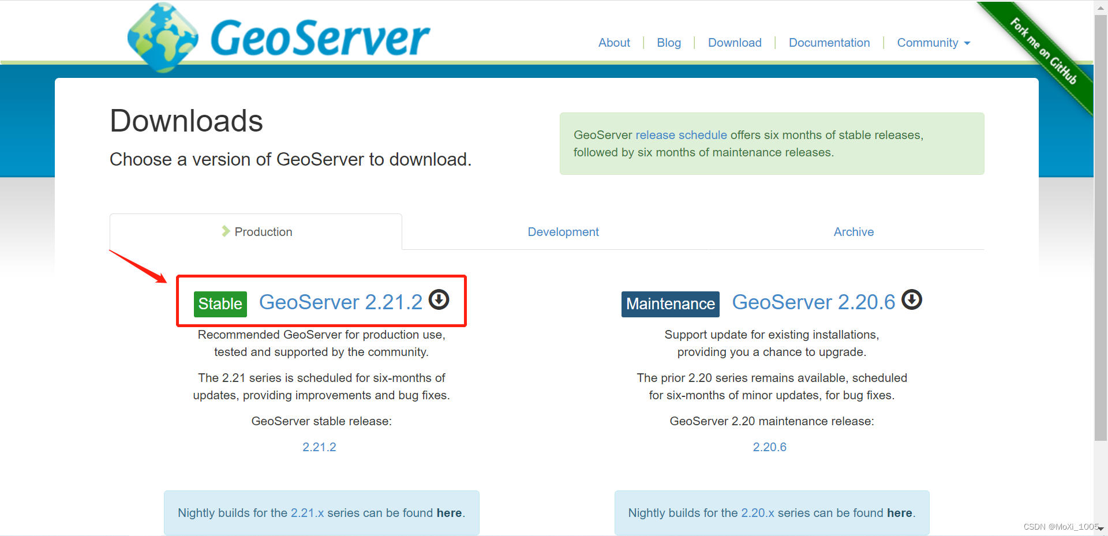
Task: Click 'Support update for existing installations' text
Action: [772, 335]
